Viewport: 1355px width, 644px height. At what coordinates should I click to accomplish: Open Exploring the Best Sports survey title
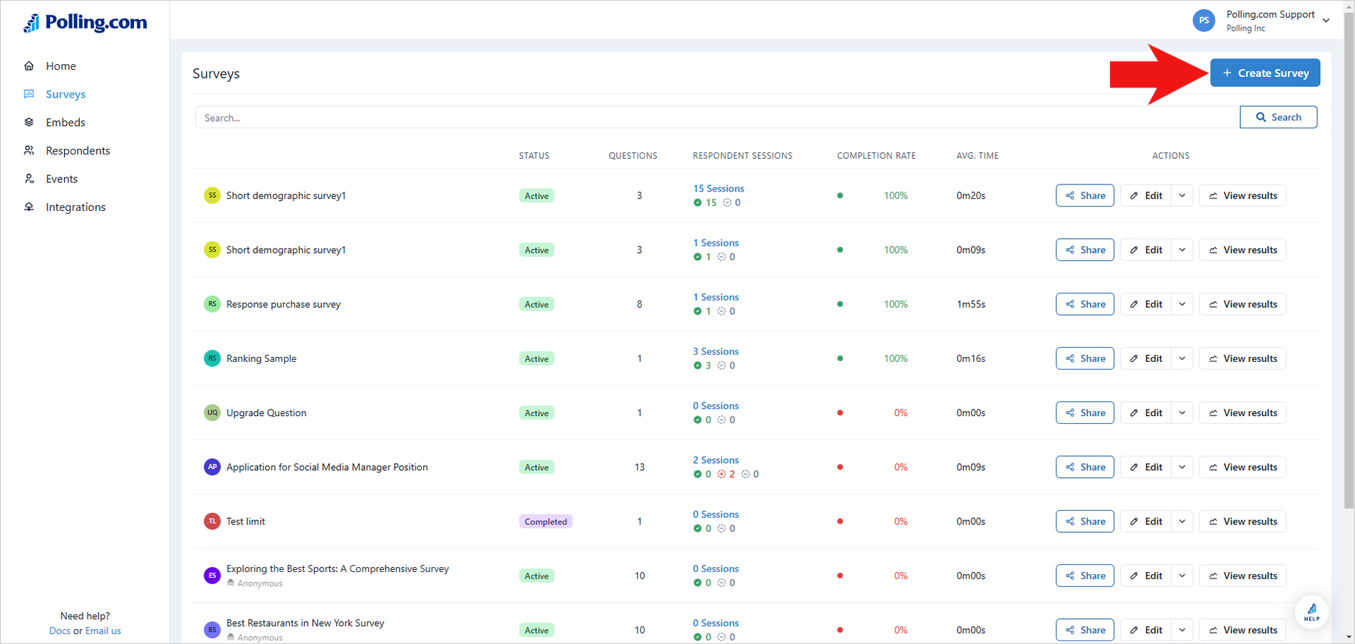coord(338,568)
